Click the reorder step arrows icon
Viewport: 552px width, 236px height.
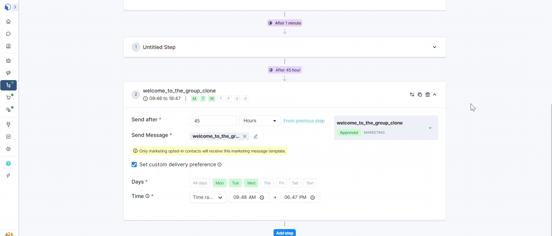click(x=412, y=95)
